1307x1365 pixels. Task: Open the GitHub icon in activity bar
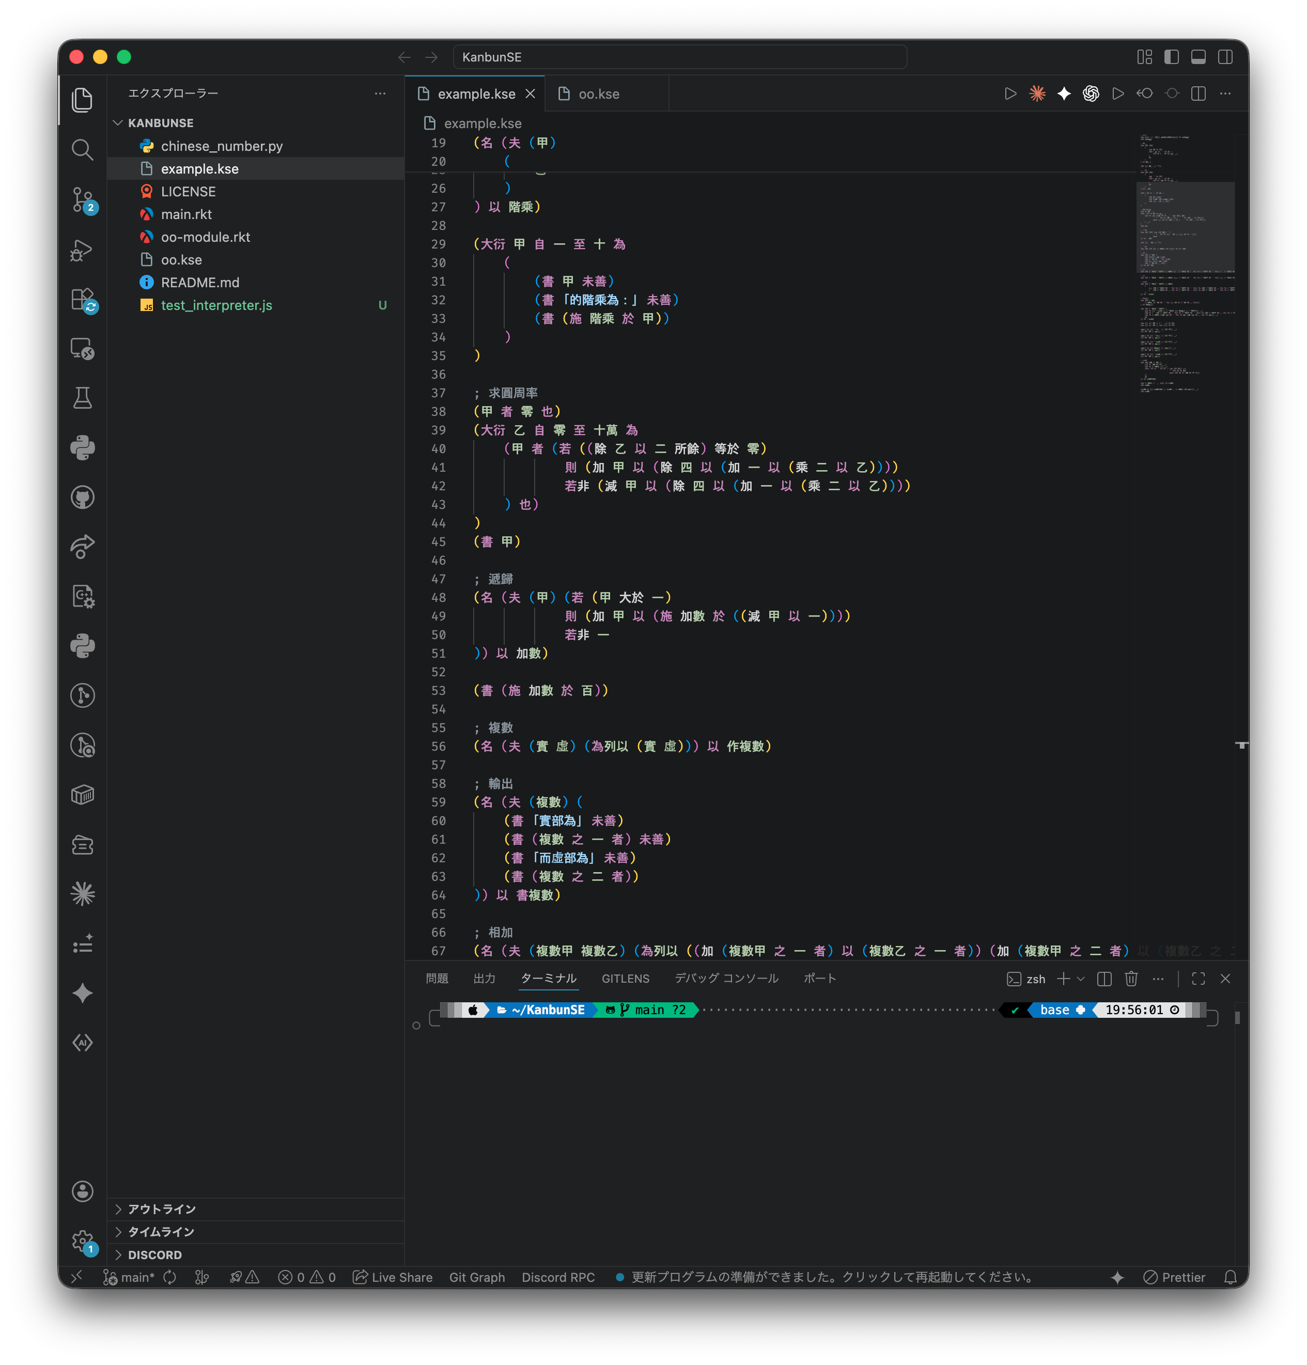[x=82, y=497]
